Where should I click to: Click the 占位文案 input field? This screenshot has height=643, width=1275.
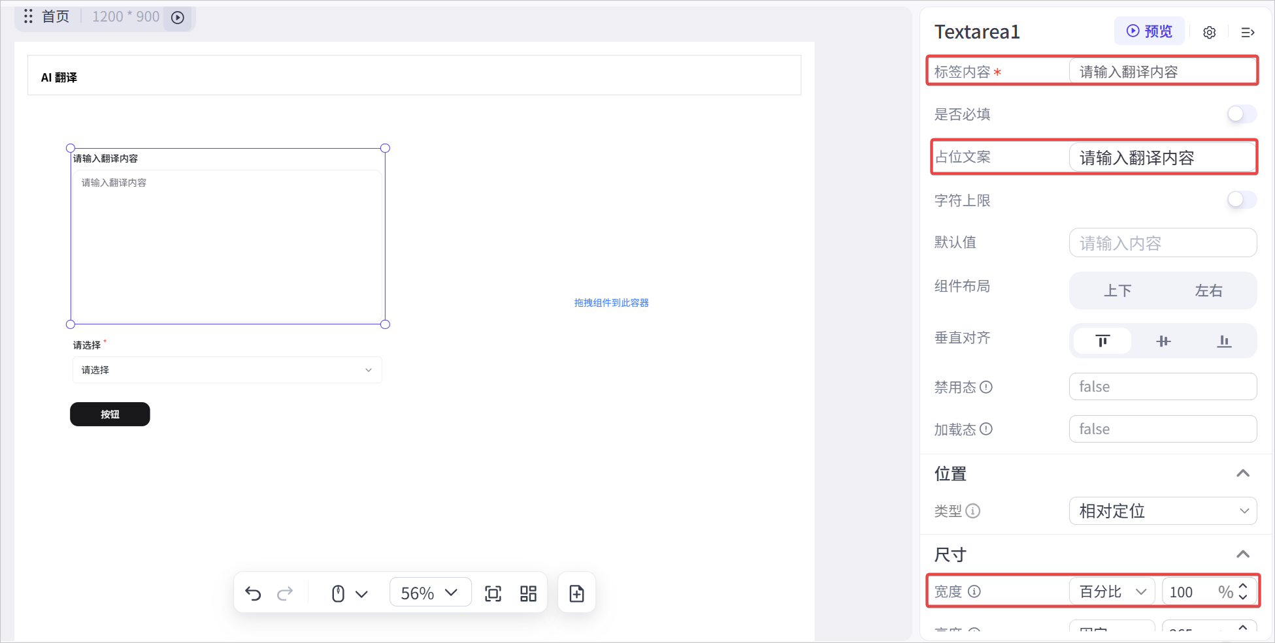click(x=1163, y=157)
